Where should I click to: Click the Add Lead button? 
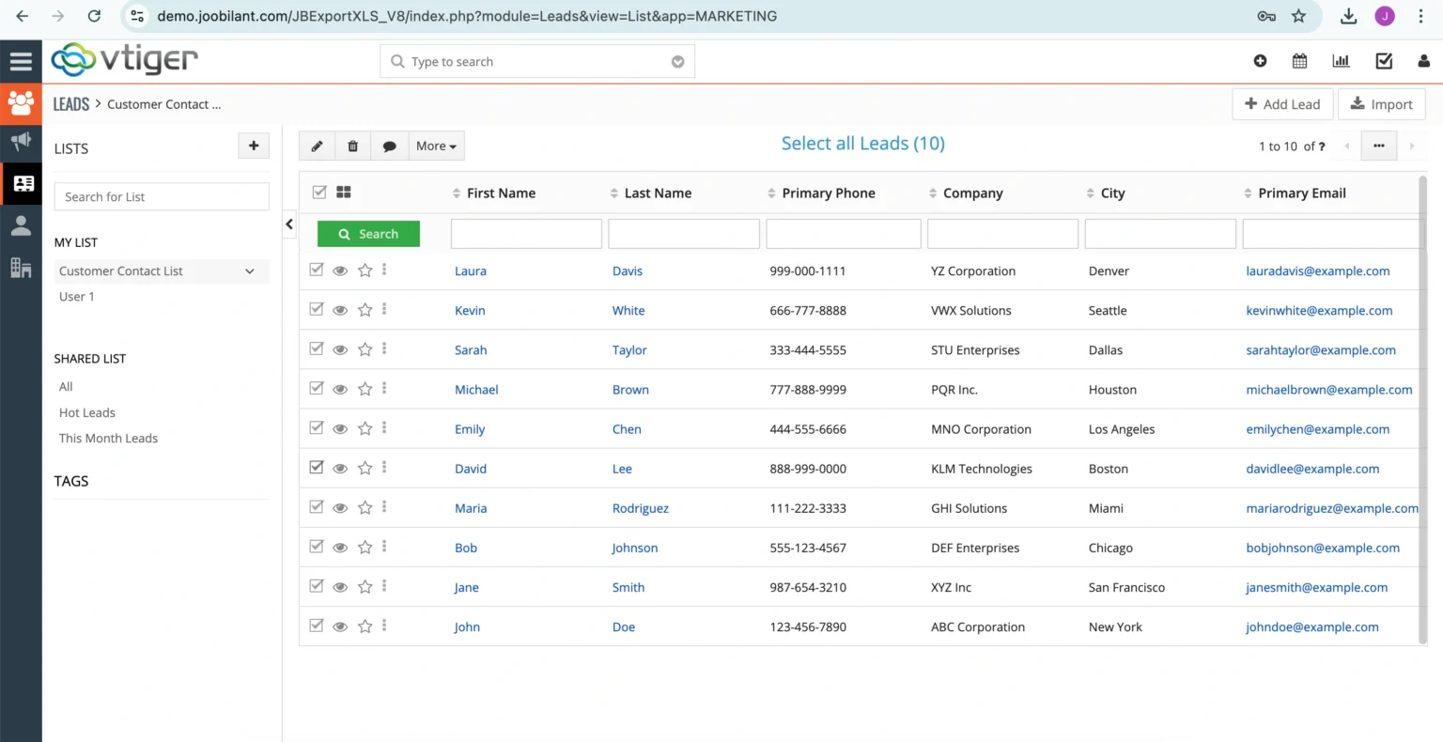(x=1282, y=103)
